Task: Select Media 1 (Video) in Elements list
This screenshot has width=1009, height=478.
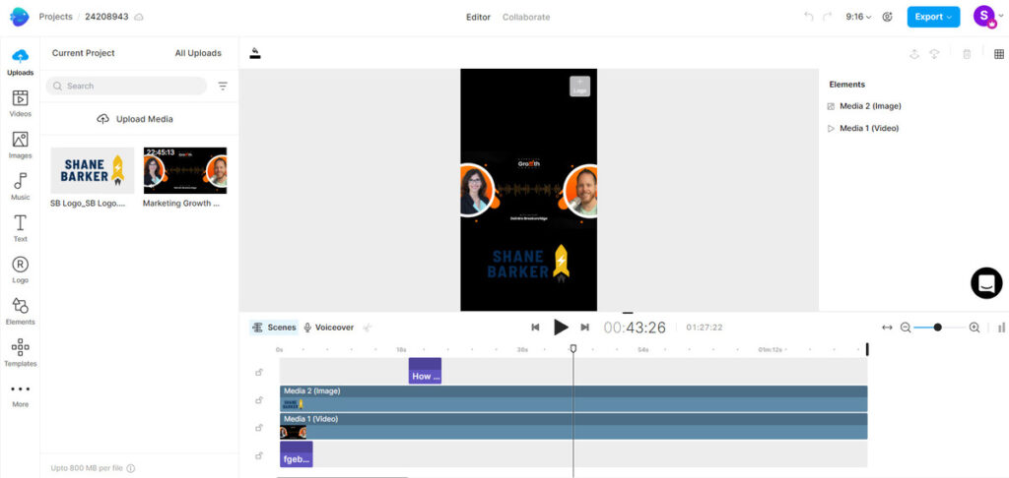Action: [x=862, y=129]
